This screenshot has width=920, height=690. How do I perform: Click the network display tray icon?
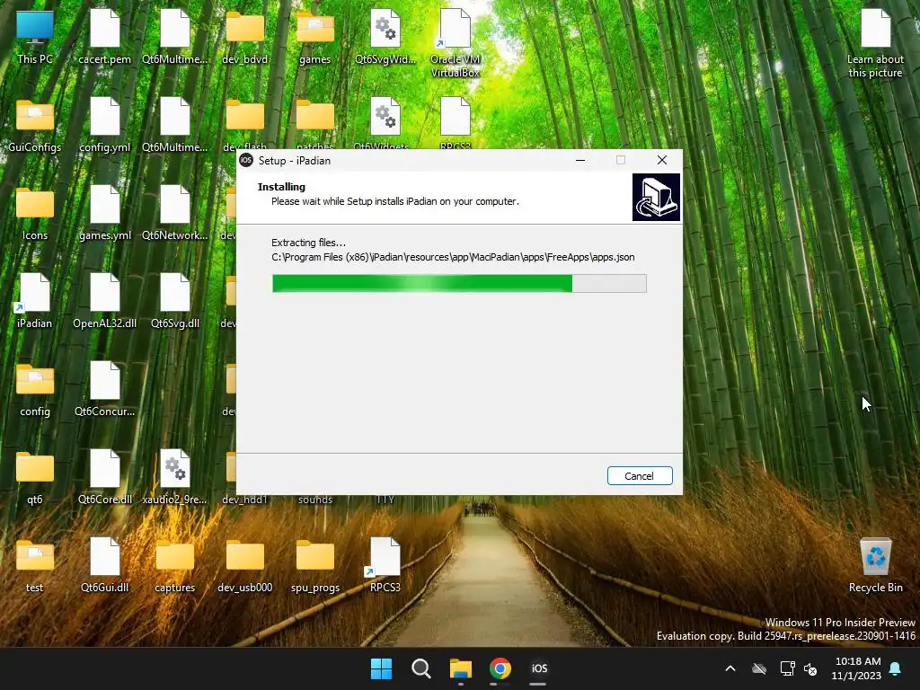[x=787, y=668]
